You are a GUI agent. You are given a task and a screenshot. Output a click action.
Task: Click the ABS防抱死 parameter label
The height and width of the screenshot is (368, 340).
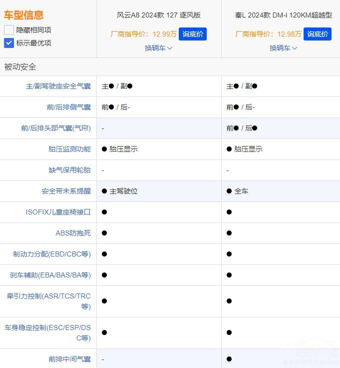coord(73,233)
